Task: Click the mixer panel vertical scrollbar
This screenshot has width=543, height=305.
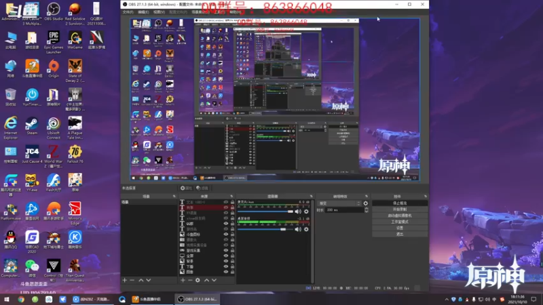Action: point(312,241)
